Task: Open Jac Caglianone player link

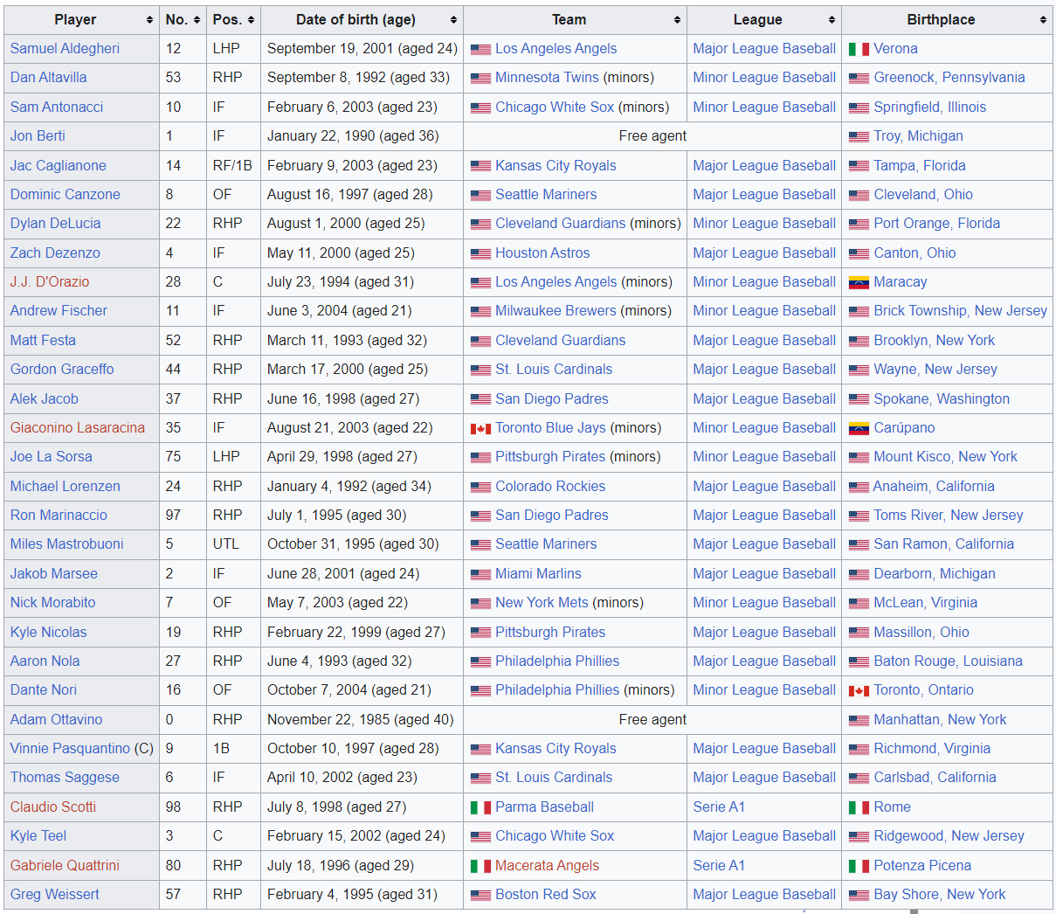Action: [58, 166]
